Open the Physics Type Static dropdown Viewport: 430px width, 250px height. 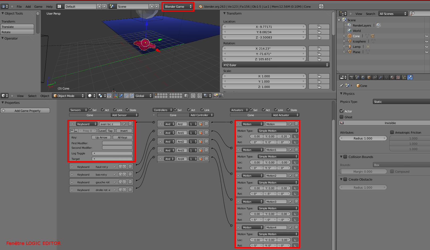pyautogui.click(x=401, y=102)
